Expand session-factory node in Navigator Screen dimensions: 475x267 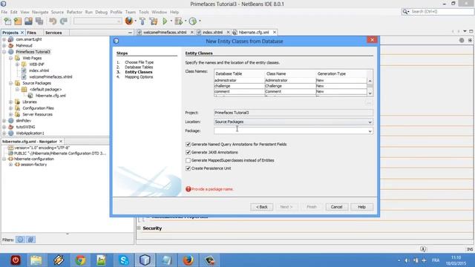coord(11,165)
